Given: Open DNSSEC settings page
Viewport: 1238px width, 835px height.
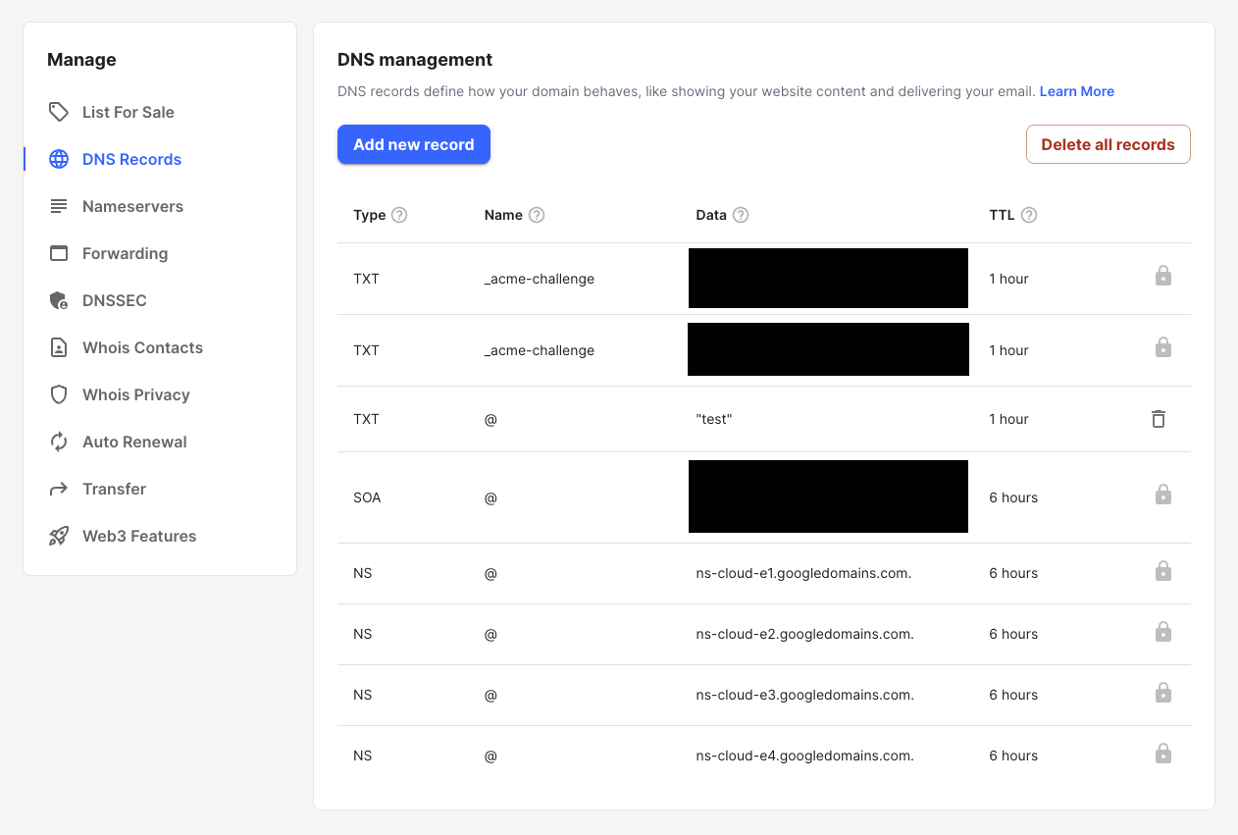Looking at the screenshot, I should click(114, 300).
